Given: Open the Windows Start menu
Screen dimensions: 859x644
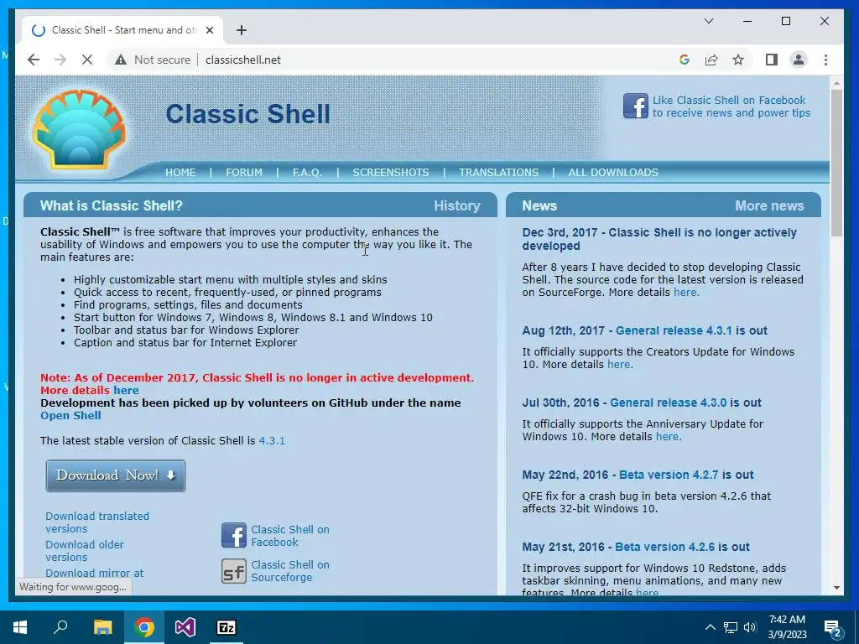Looking at the screenshot, I should point(20,627).
